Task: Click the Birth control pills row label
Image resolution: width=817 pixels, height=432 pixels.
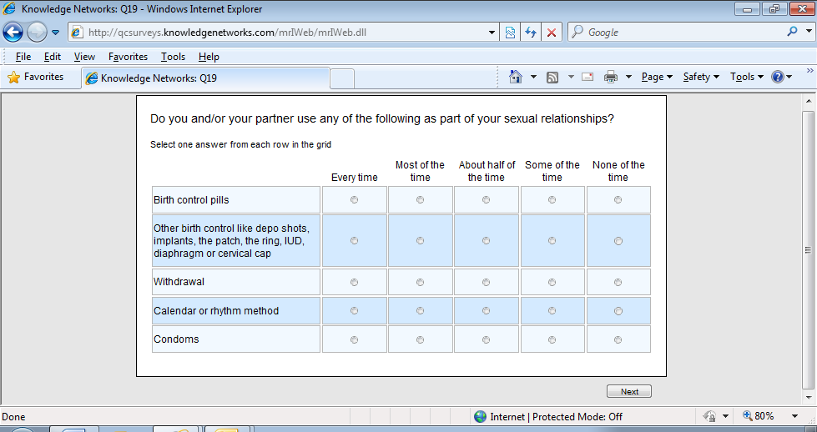Action: 191,200
